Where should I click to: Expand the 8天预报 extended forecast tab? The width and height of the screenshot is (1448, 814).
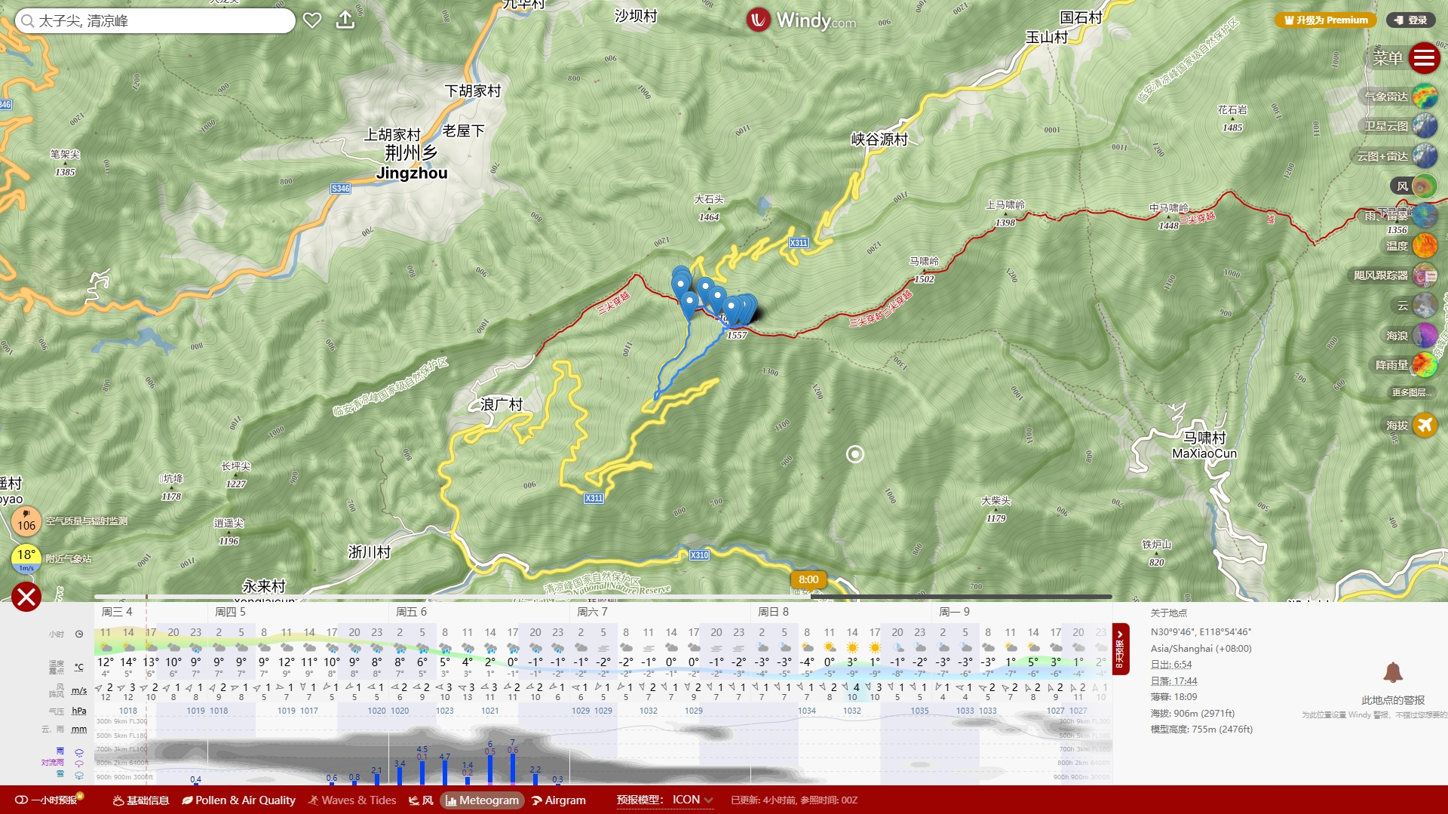tap(1121, 649)
